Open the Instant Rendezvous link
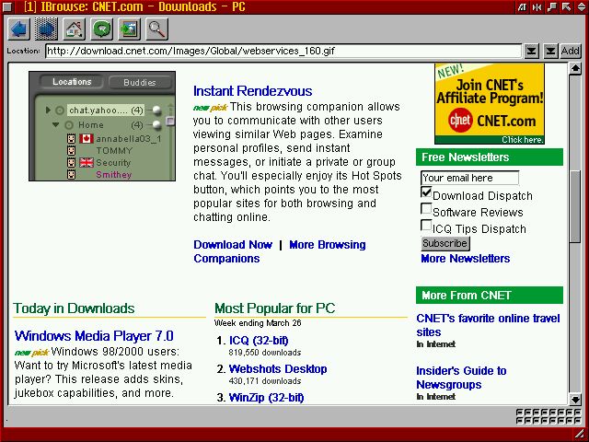The width and height of the screenshot is (589, 442). (252, 91)
